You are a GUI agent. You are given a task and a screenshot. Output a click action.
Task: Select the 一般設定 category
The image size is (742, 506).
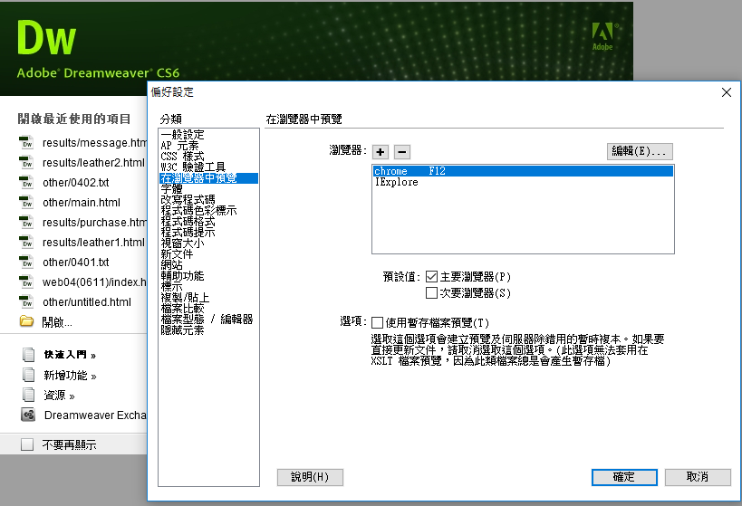pos(182,135)
